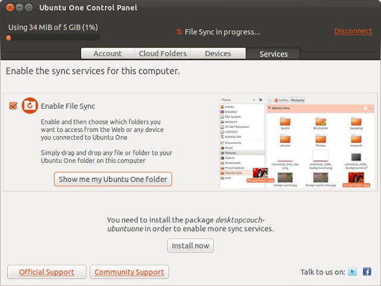
Task: Click the sync arrows status icon
Action: click(179, 32)
